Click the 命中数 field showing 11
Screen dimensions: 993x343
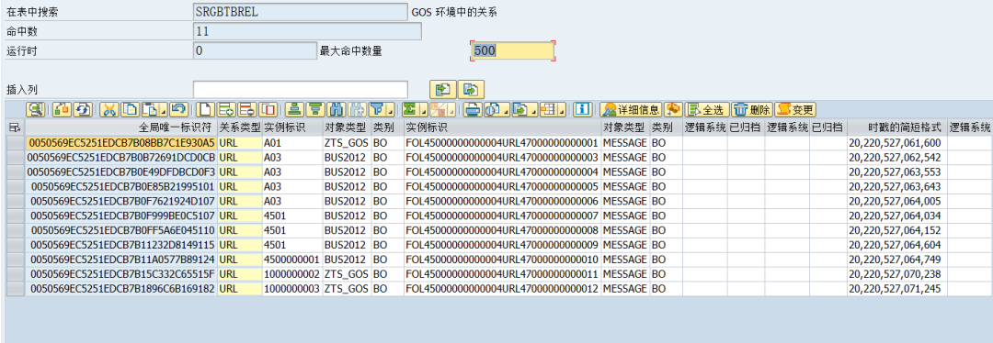click(307, 31)
